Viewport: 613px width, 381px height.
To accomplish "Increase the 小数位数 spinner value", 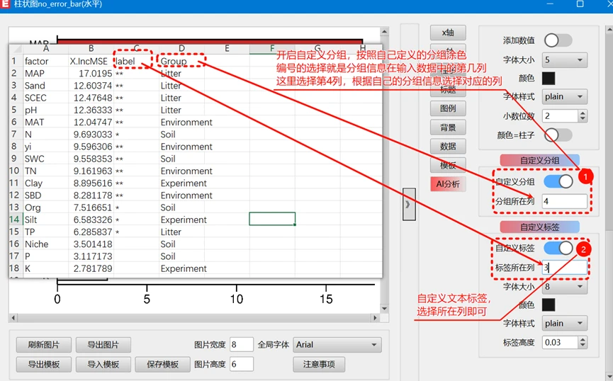I will pos(583,112).
